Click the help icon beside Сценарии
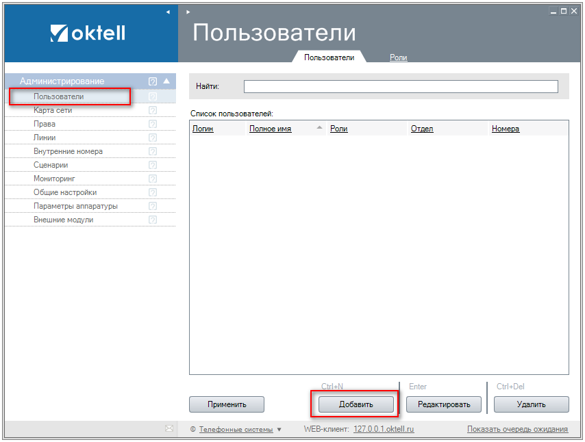The image size is (585, 442). click(x=153, y=165)
